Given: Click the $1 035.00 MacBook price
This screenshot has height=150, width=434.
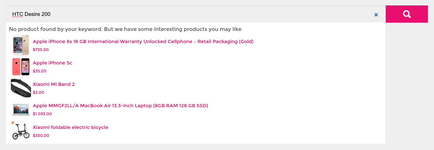Looking at the screenshot, I should click(x=42, y=114).
